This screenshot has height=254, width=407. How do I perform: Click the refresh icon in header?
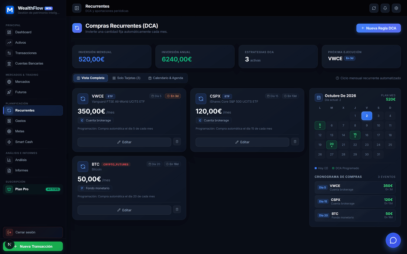coord(374,8)
